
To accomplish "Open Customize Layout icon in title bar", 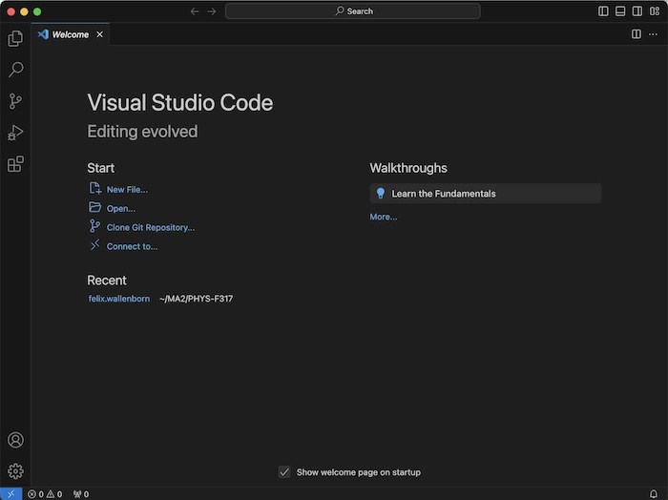I will (655, 11).
